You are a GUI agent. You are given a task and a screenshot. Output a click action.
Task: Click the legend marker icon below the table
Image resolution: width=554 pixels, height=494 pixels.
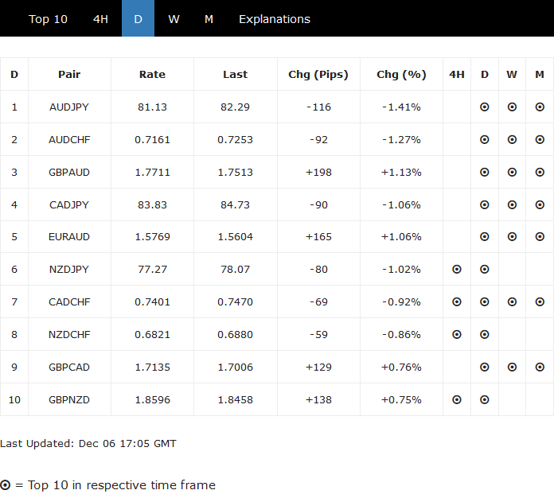click(6, 485)
